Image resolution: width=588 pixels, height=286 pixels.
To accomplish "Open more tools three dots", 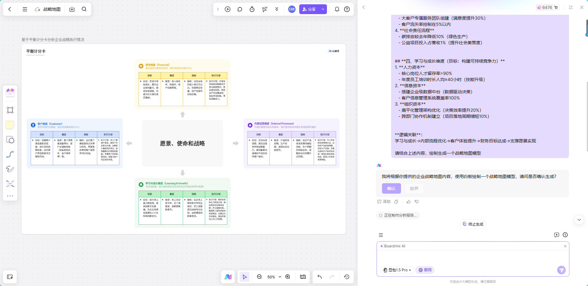I will click(x=10, y=196).
